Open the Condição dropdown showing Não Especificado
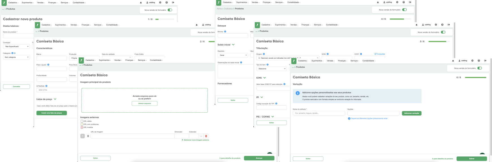The height and width of the screenshot is (162, 492). click(x=16, y=46)
